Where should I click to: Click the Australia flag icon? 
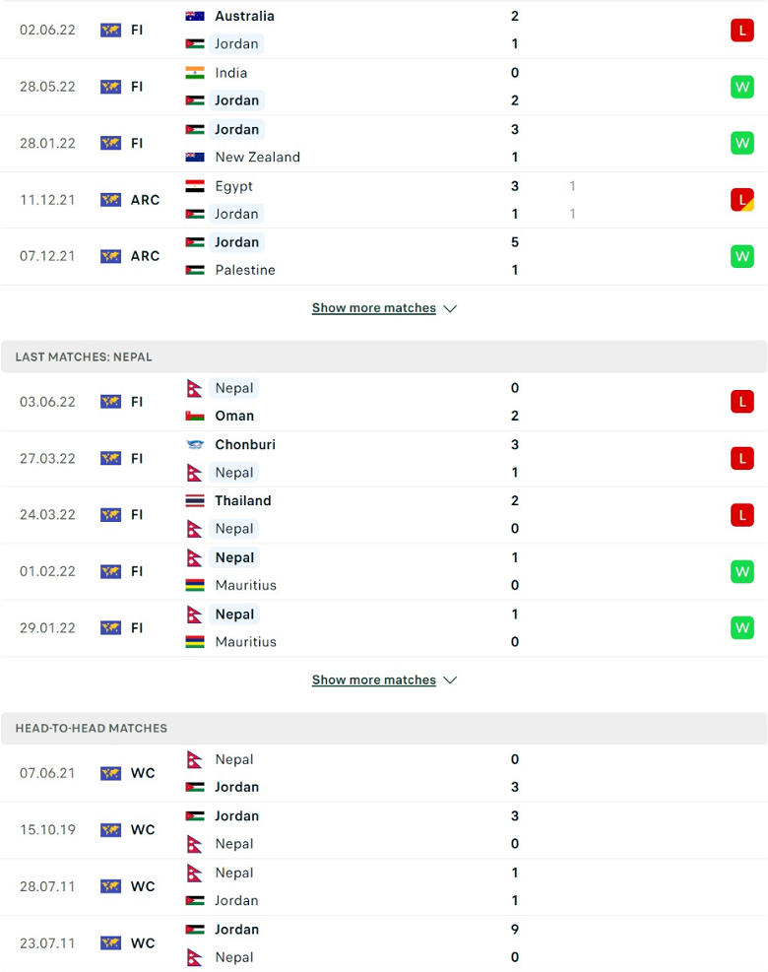[x=195, y=16]
